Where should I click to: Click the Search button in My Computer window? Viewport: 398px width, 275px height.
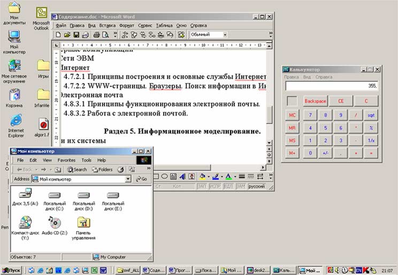(x=77, y=170)
